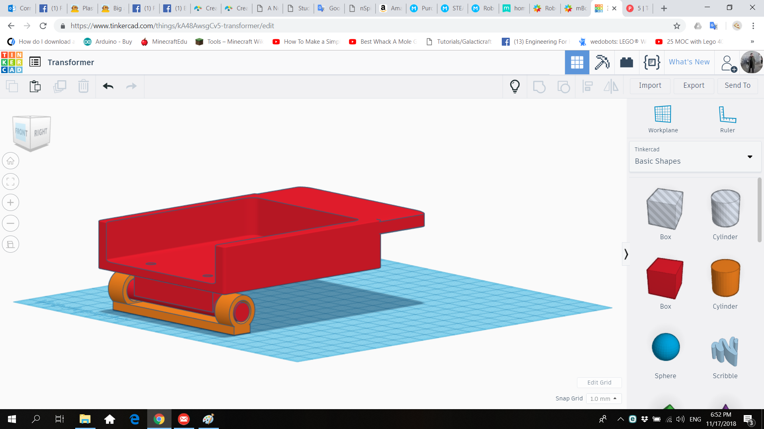Click the Edit Grid button
Viewport: 764px width, 429px height.
[599, 383]
